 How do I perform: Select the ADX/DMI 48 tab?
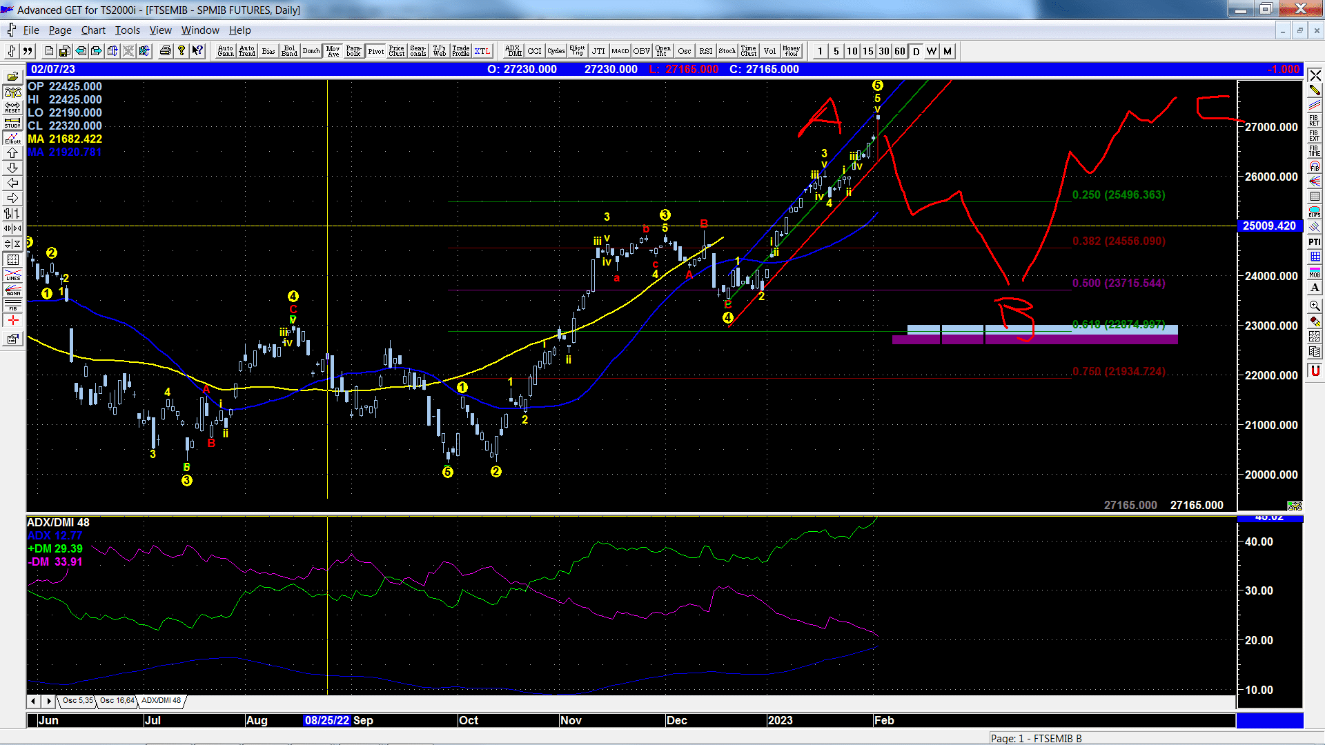click(161, 700)
